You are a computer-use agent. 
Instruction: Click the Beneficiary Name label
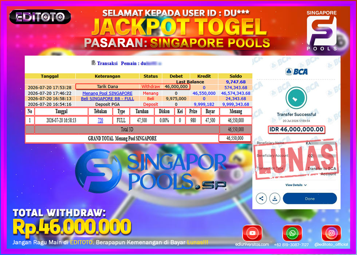pos(270,143)
